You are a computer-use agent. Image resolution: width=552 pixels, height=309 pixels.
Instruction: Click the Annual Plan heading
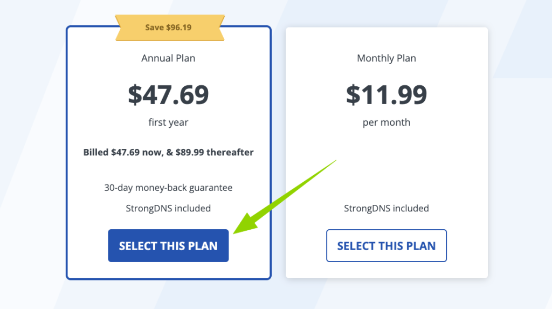click(x=168, y=58)
